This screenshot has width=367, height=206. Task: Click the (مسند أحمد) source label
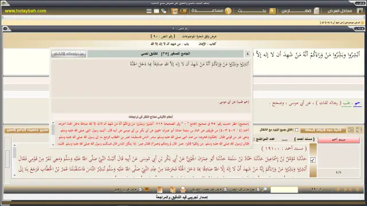point(304,139)
